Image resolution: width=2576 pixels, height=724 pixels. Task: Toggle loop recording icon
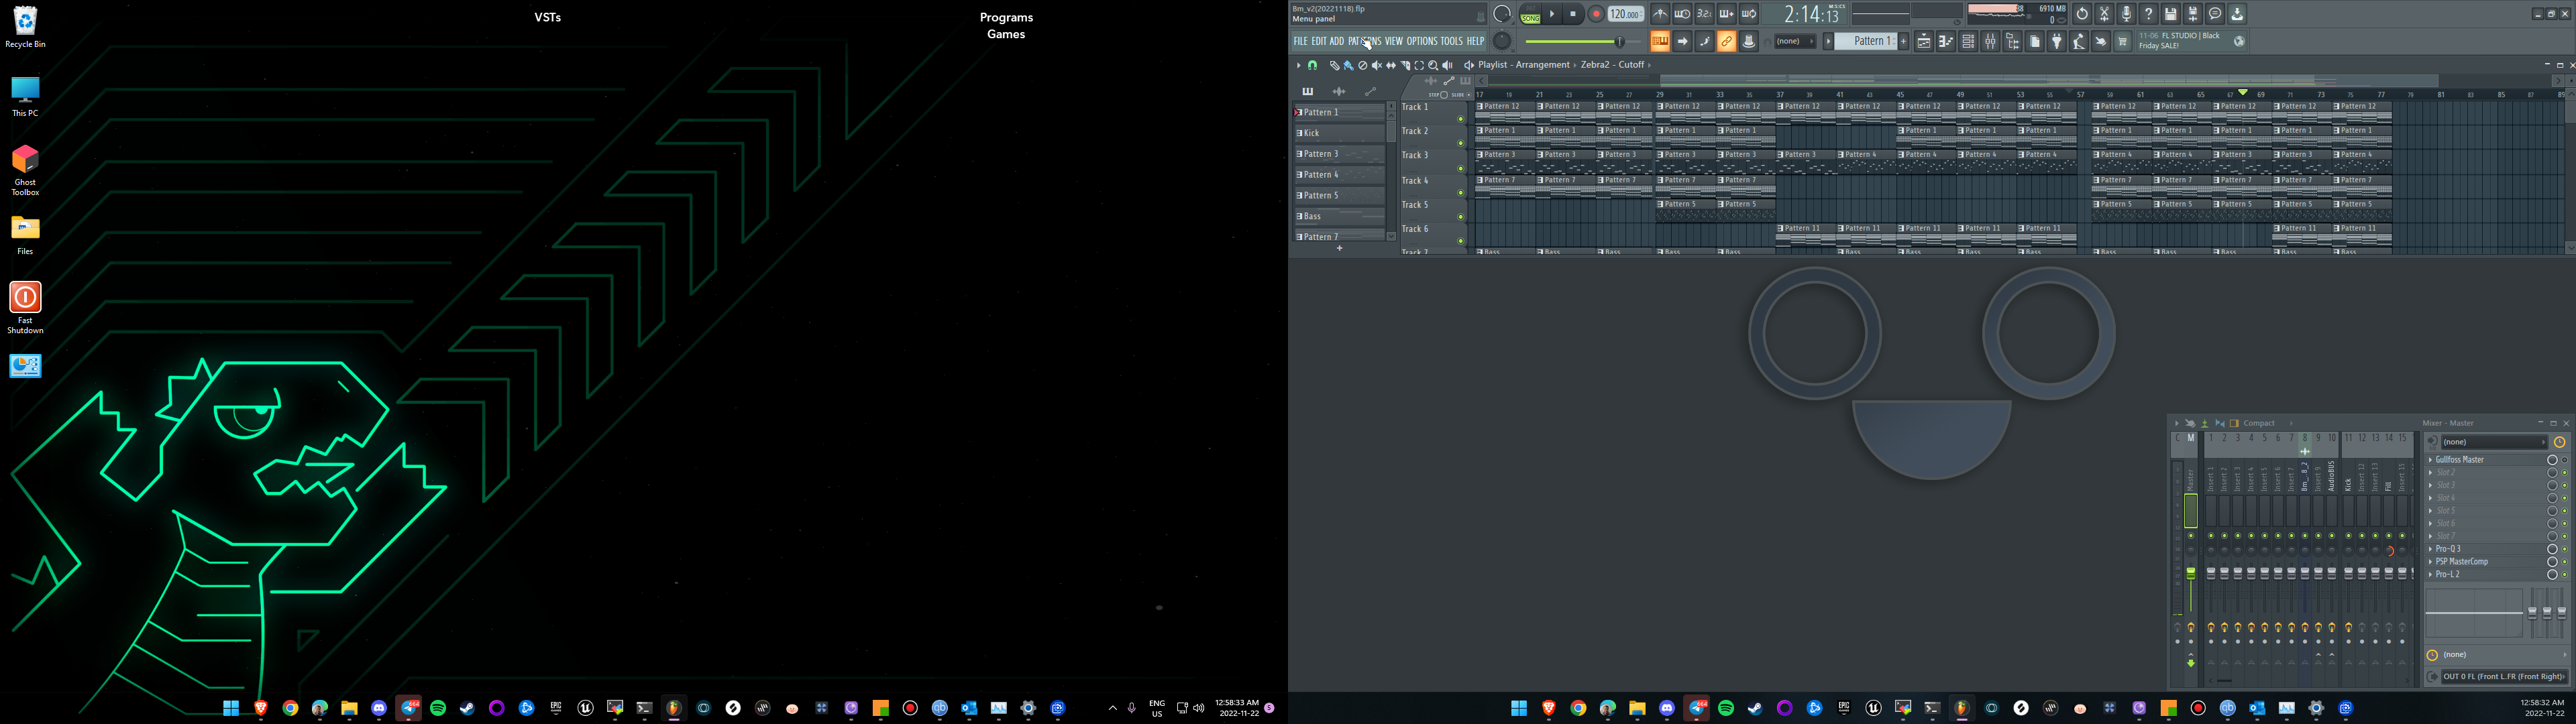coord(1749,14)
